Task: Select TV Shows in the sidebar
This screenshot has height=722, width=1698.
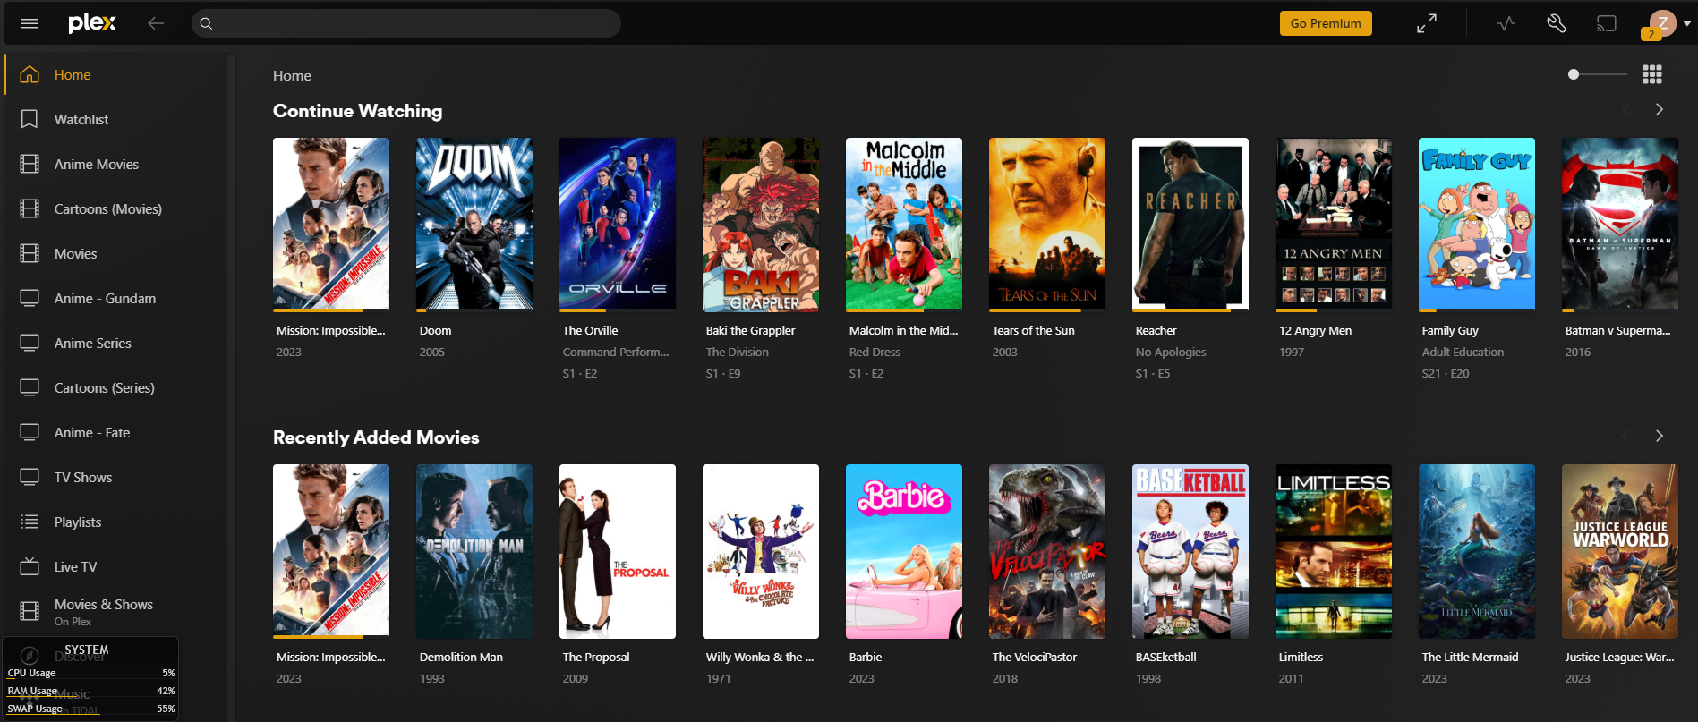Action: 115,478
